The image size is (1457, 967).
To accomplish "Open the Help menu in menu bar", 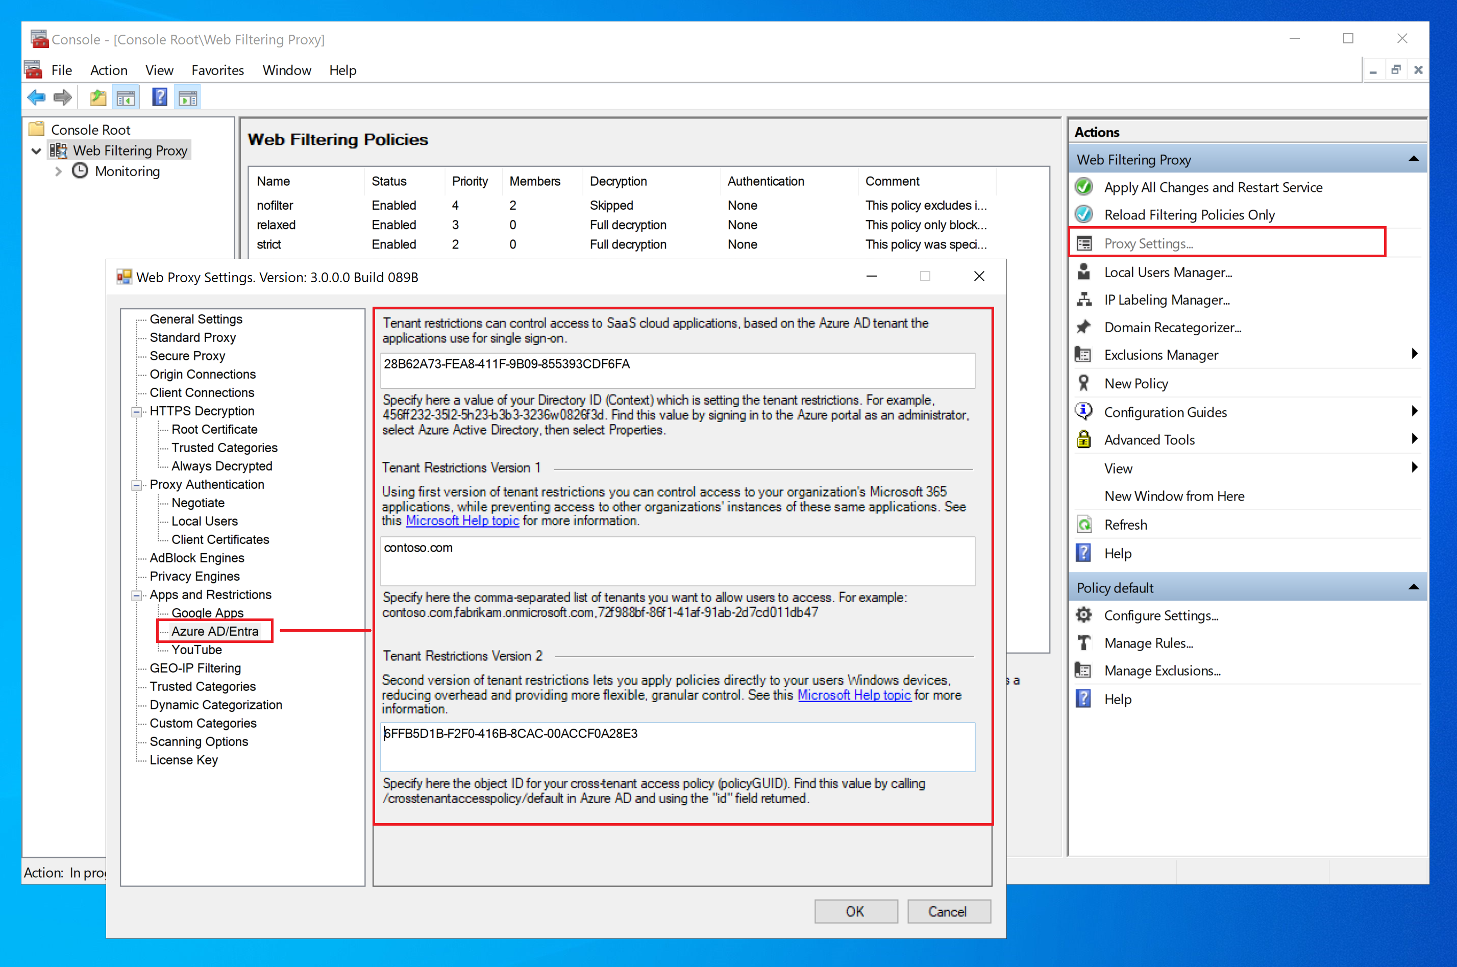I will point(342,70).
